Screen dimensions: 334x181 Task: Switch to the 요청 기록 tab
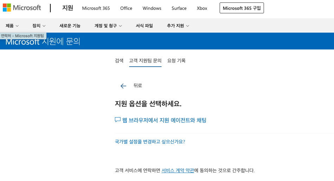pos(176,61)
